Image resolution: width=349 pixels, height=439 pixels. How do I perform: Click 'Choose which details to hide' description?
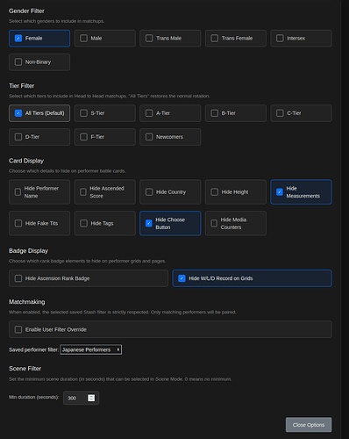tap(68, 171)
